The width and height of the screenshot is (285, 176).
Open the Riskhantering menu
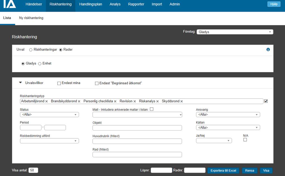60,4
